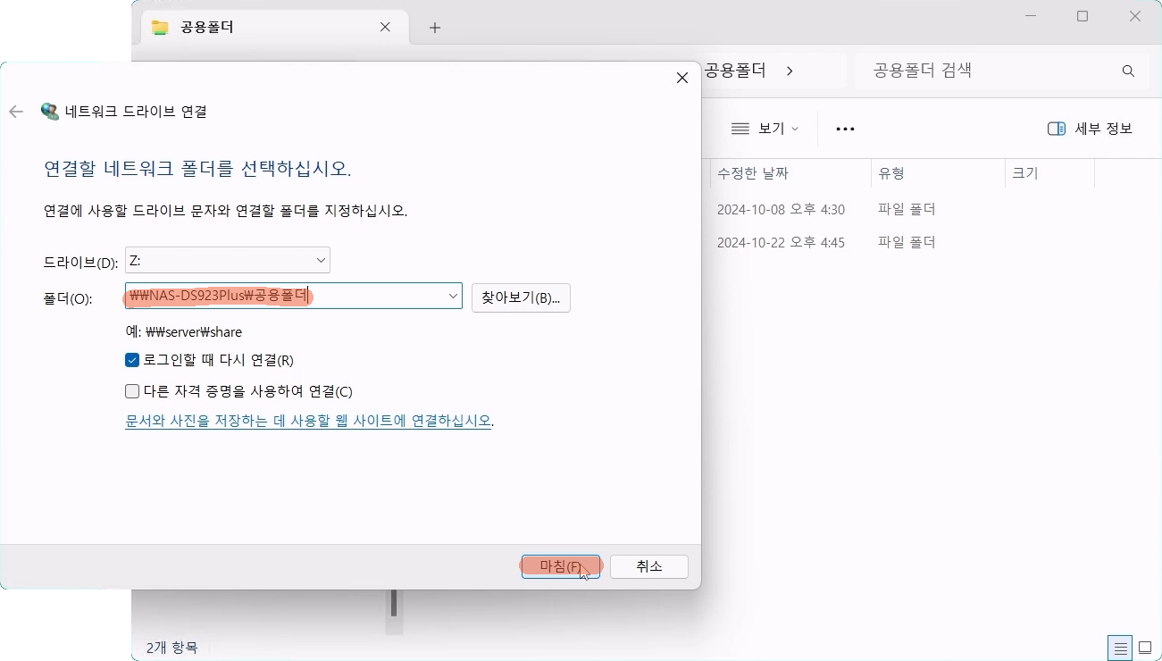
Task: Click the 찾아보기 browse button
Action: (x=521, y=297)
